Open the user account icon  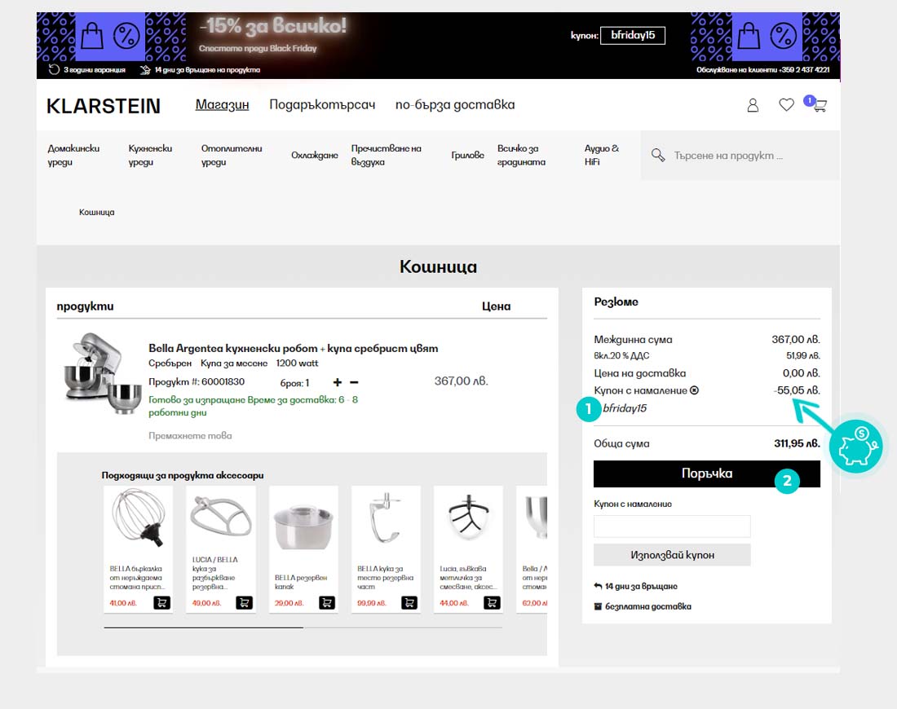[x=753, y=105]
